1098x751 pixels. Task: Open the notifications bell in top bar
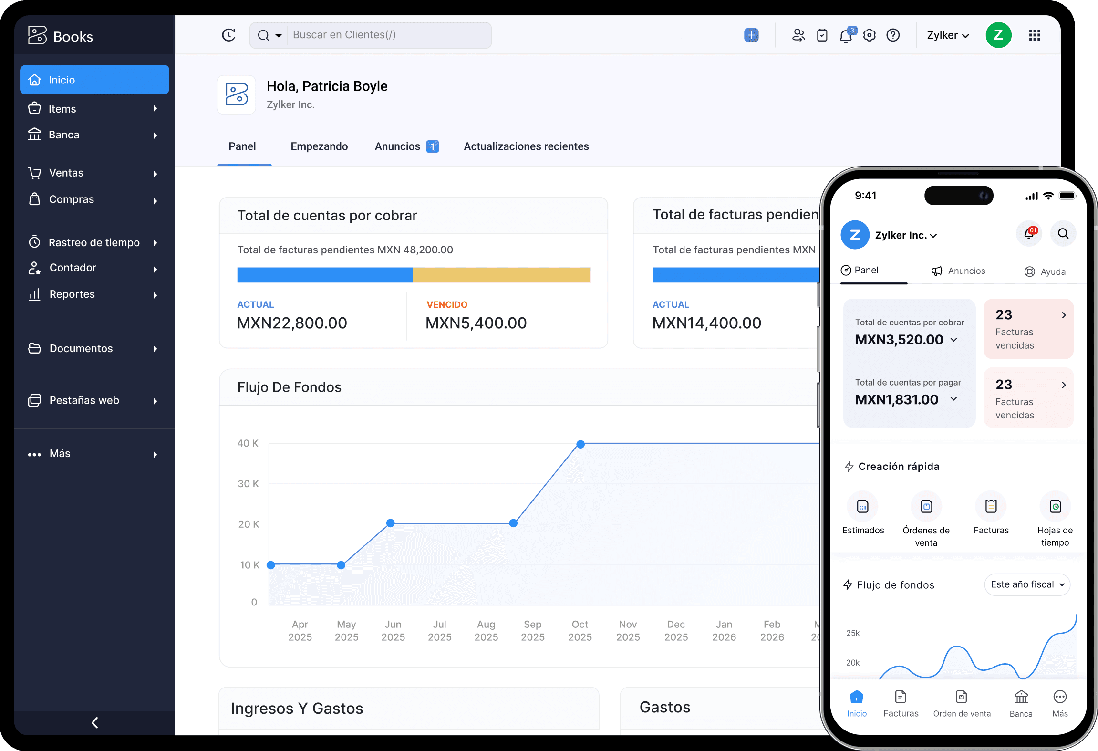[846, 35]
